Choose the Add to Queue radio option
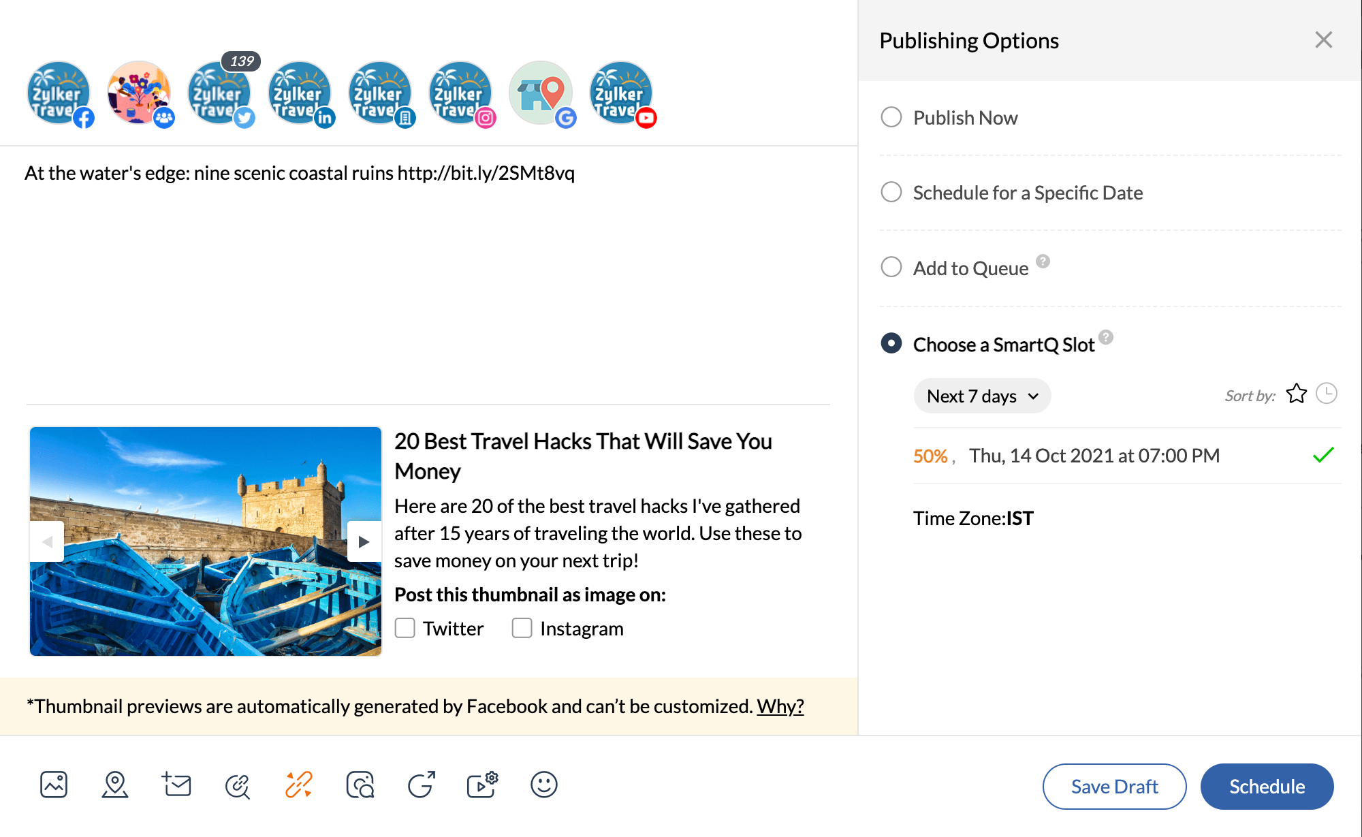 [891, 267]
